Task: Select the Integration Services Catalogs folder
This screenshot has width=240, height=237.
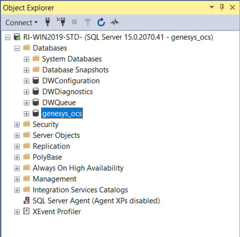Action: coord(80,190)
